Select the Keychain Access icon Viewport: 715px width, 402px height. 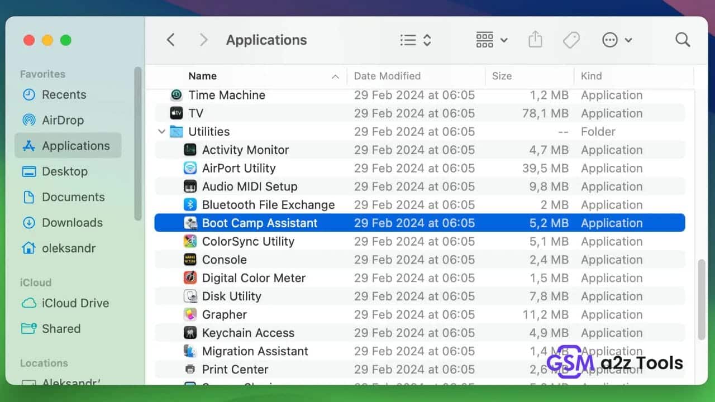point(190,333)
